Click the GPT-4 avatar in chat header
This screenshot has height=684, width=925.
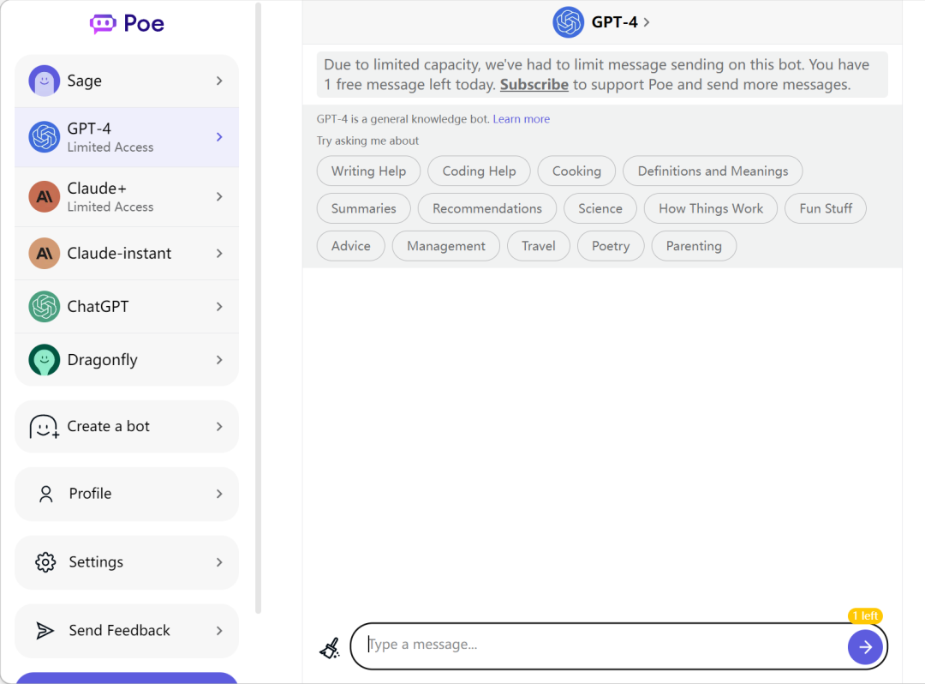pyautogui.click(x=568, y=22)
